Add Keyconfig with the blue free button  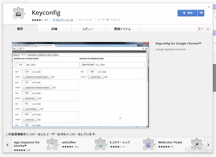187,13
